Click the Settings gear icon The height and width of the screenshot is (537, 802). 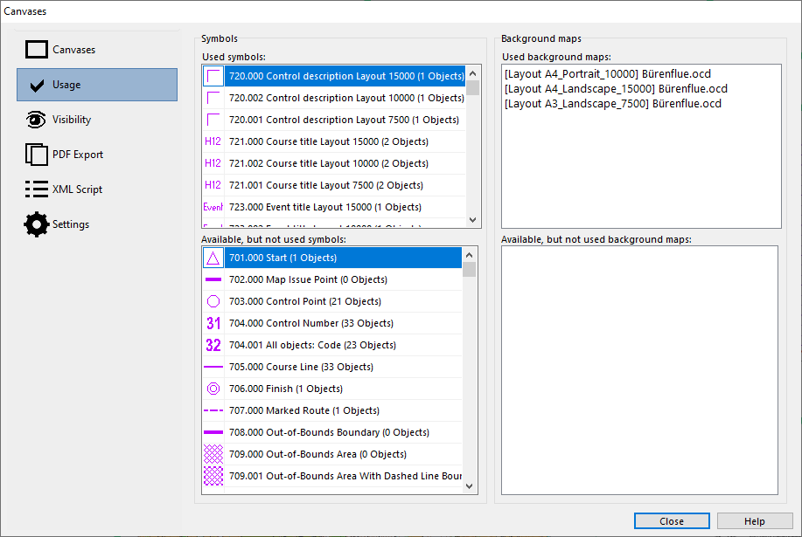pos(37,224)
